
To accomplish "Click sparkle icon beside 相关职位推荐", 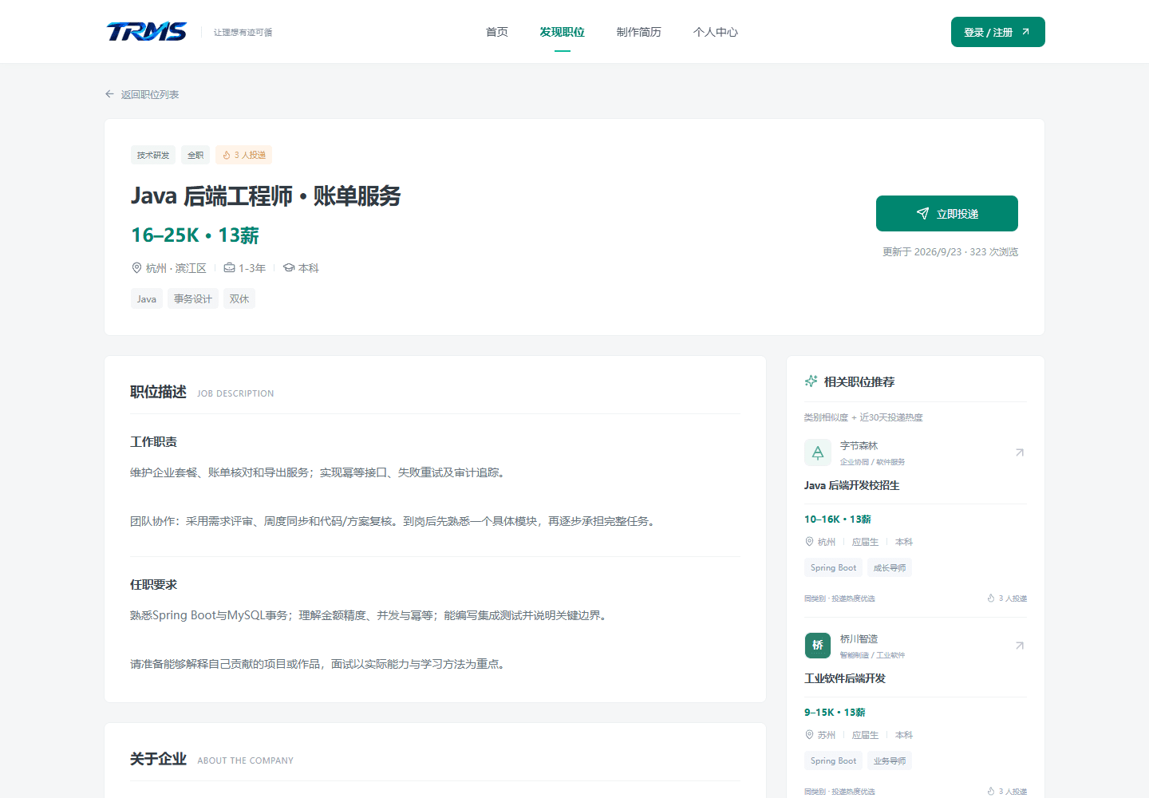I will click(x=811, y=381).
